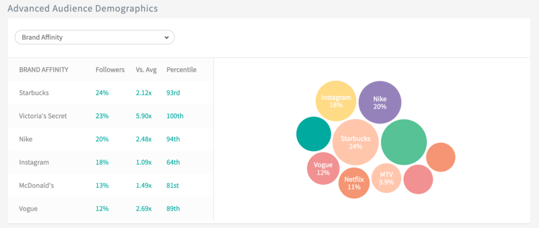Click the 13% followers value
Viewport: 539px width, 228px height.
click(102, 185)
